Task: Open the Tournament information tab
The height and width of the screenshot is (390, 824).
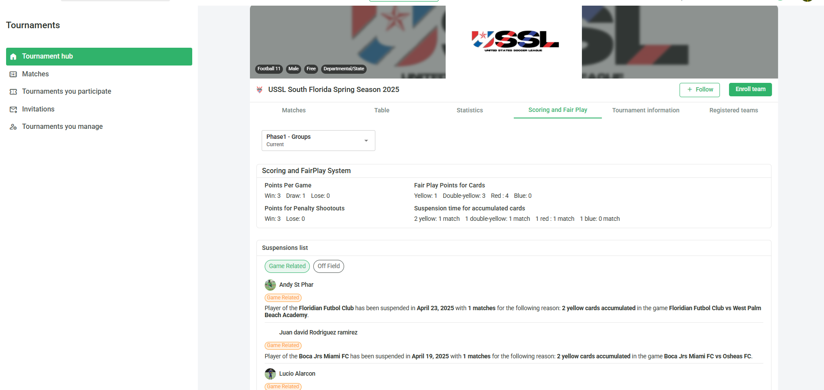Action: coord(646,110)
